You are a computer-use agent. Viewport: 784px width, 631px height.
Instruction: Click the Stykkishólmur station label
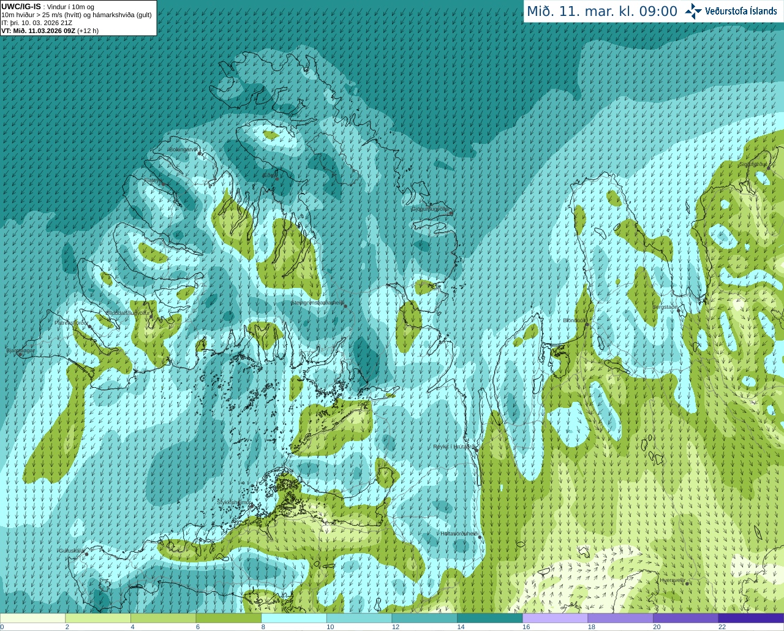[x=233, y=502]
